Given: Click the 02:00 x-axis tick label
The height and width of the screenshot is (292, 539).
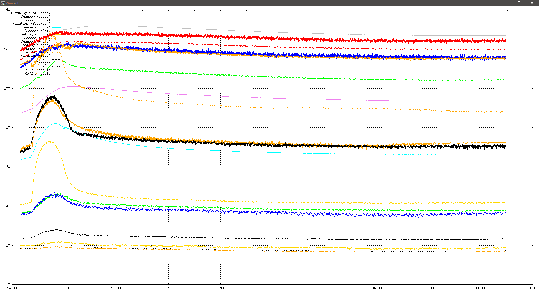Looking at the screenshot, I should point(325,288).
